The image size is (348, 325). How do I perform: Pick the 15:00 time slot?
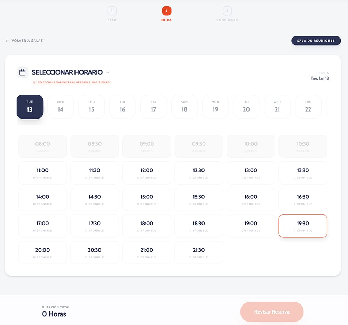click(147, 199)
